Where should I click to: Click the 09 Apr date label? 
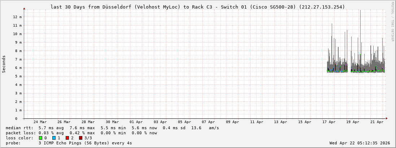[232, 122]
